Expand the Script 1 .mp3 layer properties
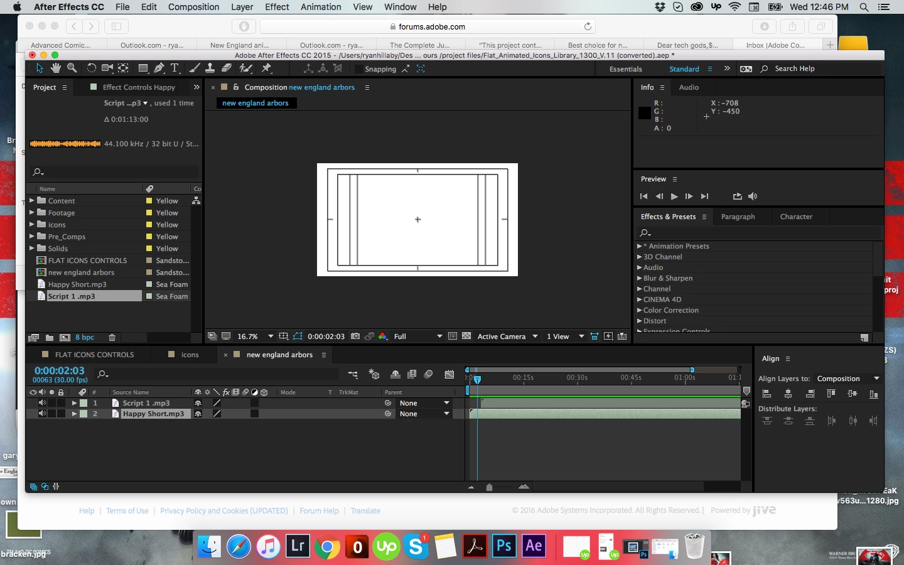904x565 pixels. [74, 403]
